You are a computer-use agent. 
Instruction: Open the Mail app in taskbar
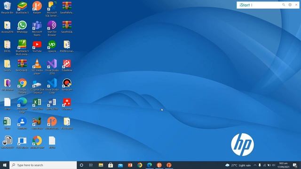pos(120,165)
